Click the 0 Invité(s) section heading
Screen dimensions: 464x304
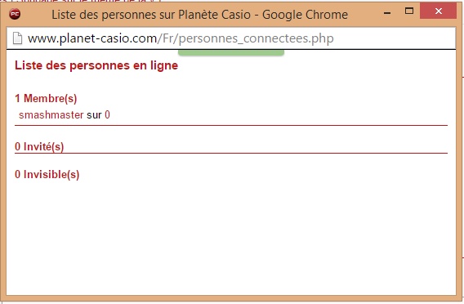(39, 146)
